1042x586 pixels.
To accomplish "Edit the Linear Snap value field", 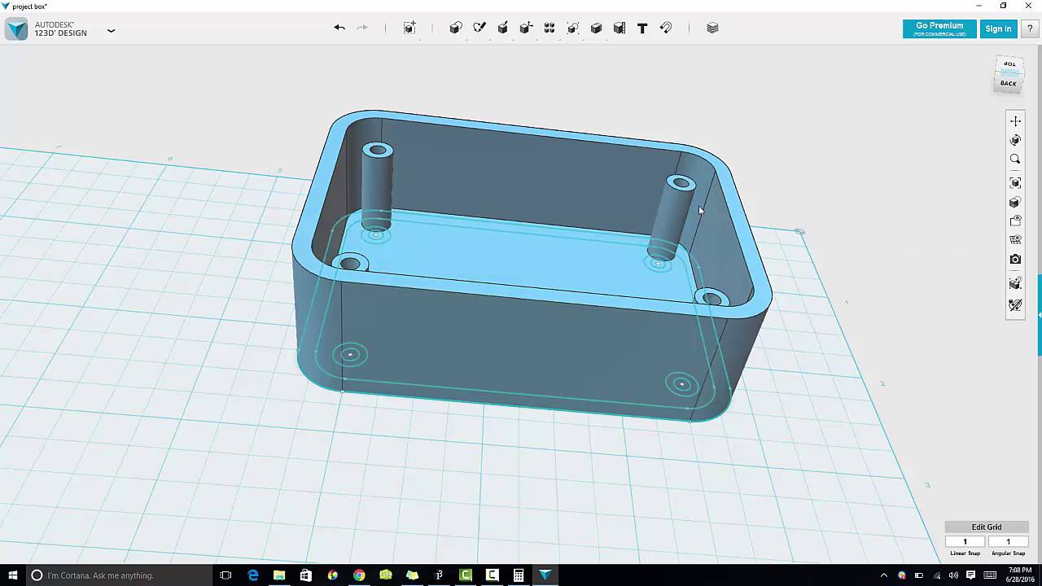I will click(965, 541).
